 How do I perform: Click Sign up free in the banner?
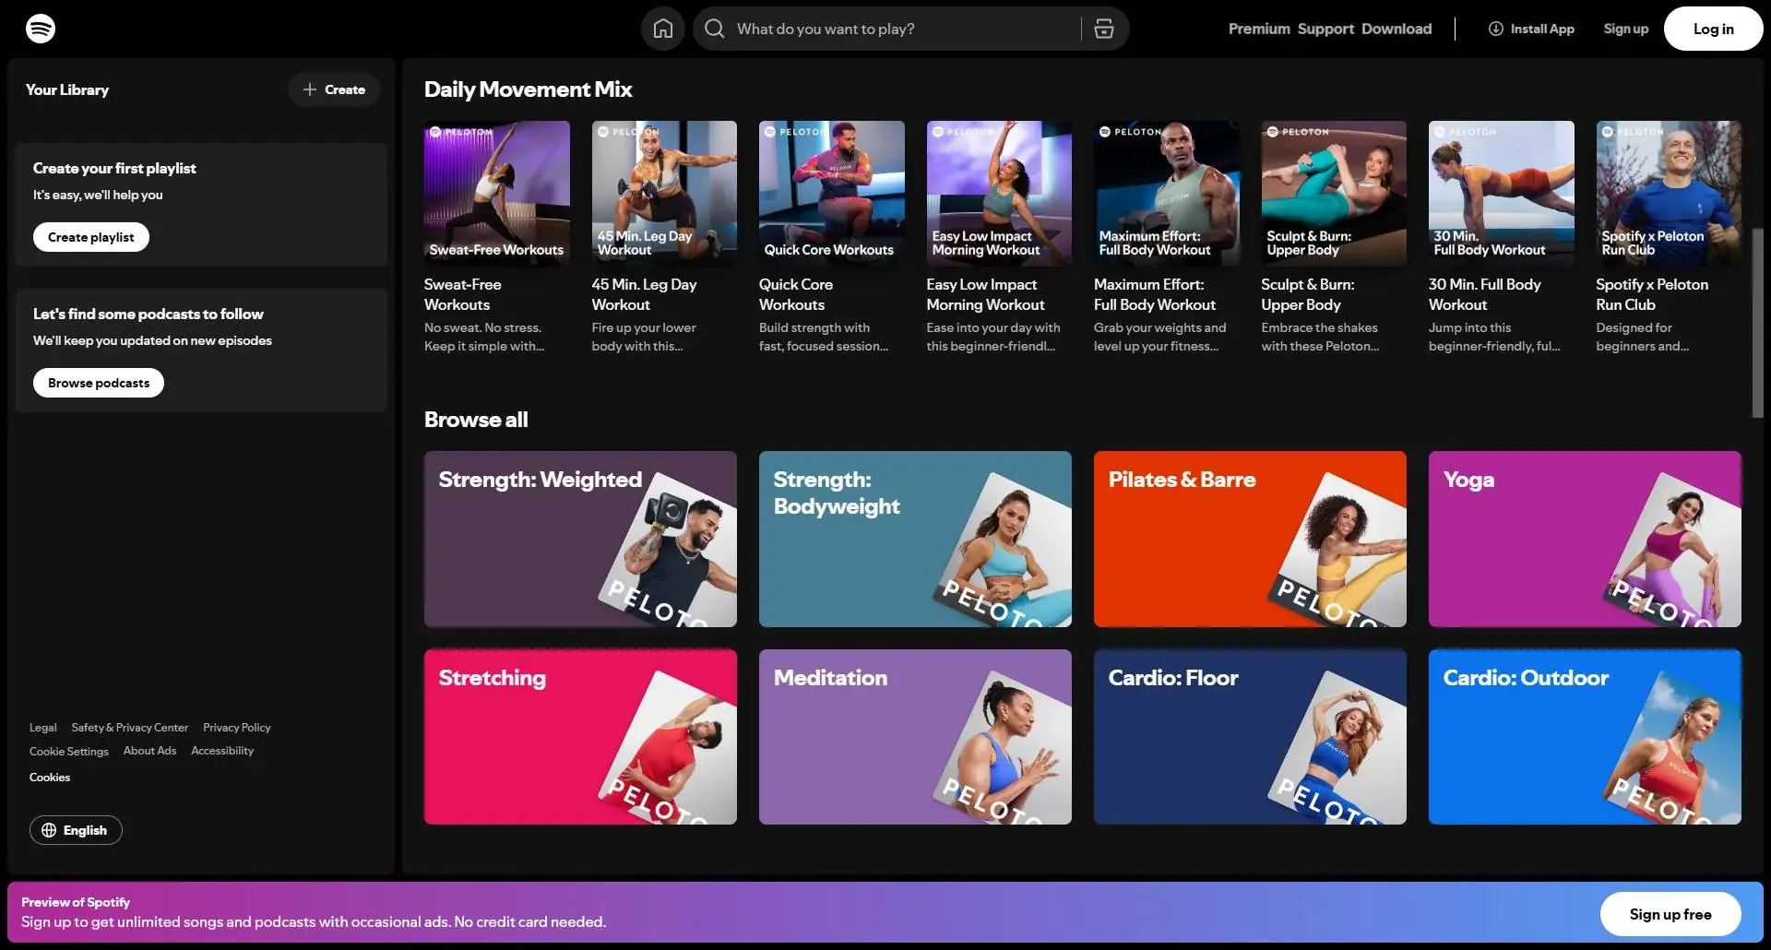1670,914
